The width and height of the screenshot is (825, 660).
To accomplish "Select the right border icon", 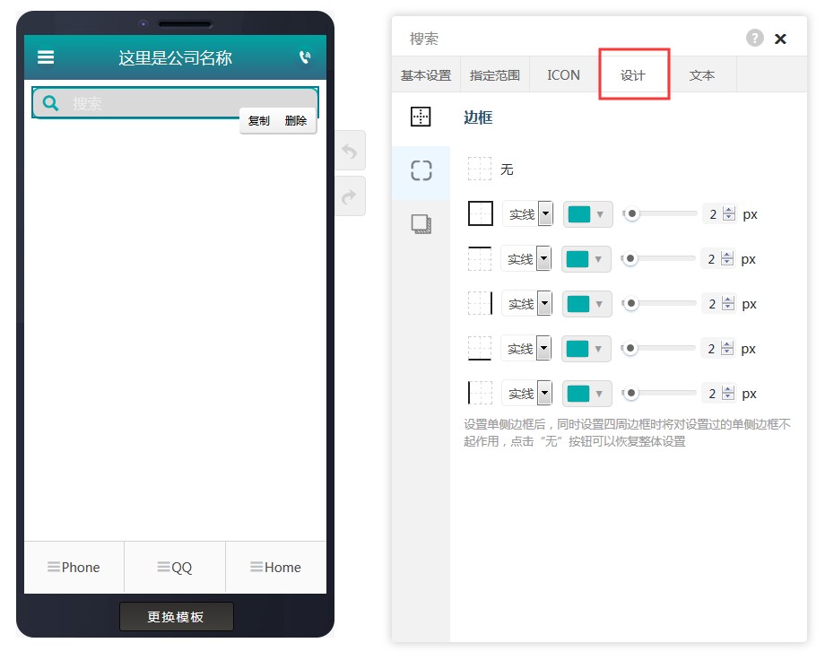I will click(x=481, y=303).
